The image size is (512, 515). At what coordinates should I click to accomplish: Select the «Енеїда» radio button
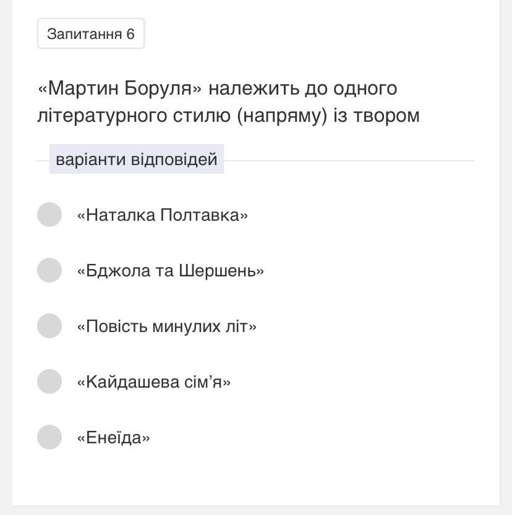(x=49, y=437)
